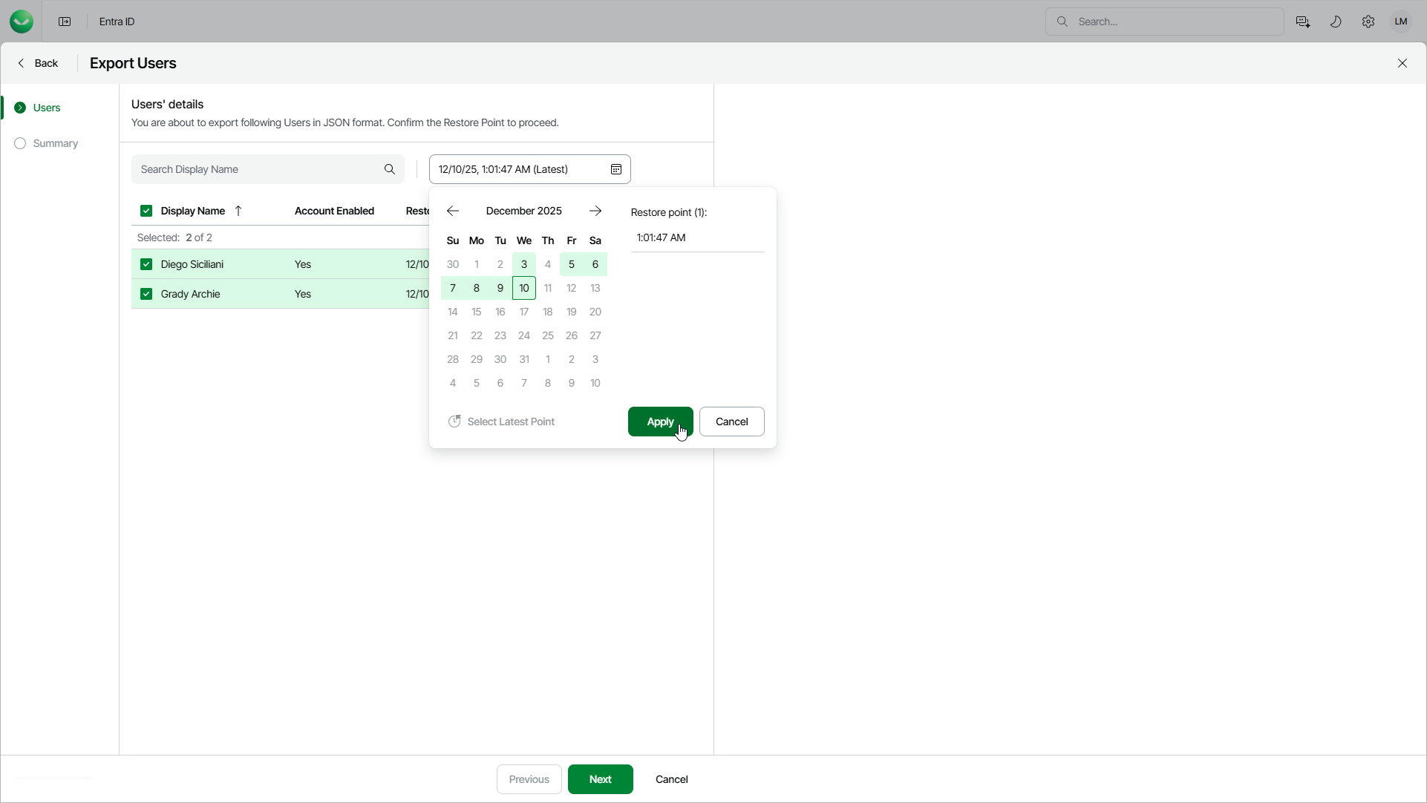This screenshot has height=803, width=1427.
Task: Expand the left navigation via sidebar icon
Action: (x=65, y=22)
